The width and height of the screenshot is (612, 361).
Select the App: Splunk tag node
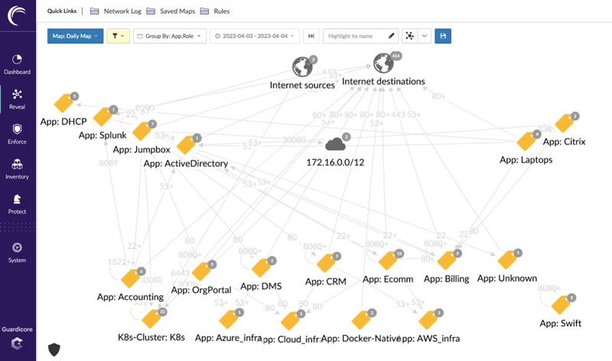pyautogui.click(x=103, y=117)
